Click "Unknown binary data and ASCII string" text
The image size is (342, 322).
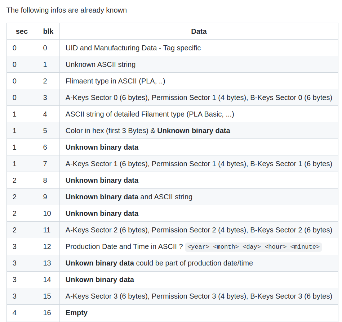tap(129, 197)
